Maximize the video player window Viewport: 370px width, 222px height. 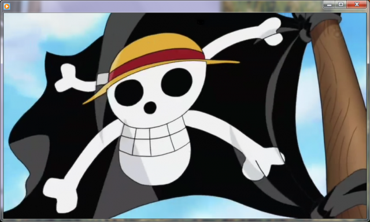(341, 5)
